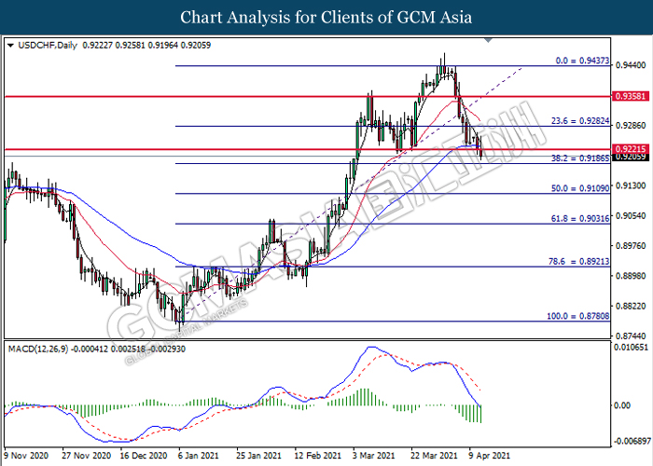Click the triangle arrow beside USDCHF,Daily
This screenshot has height=466, width=653.
(10, 44)
